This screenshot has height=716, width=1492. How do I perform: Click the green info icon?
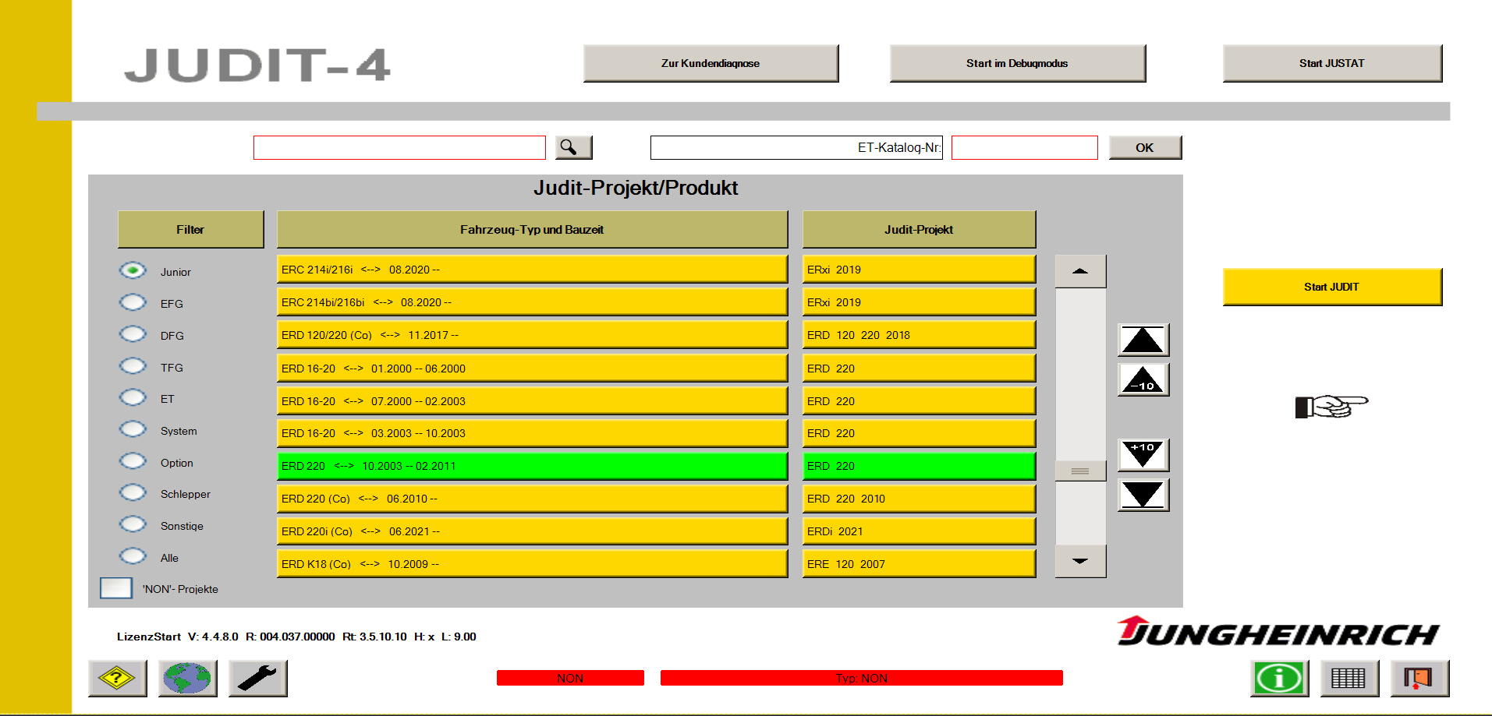click(1279, 678)
